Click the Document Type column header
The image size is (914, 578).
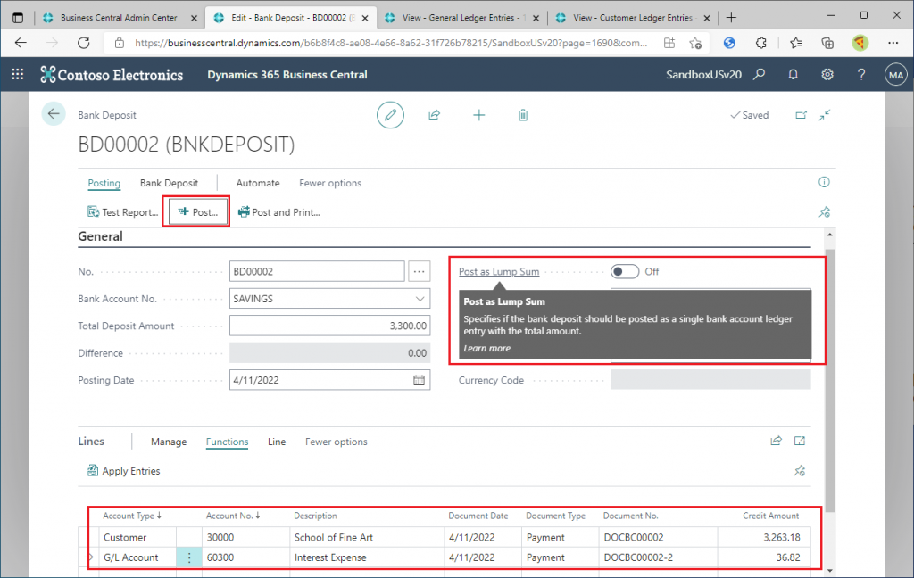click(x=555, y=516)
